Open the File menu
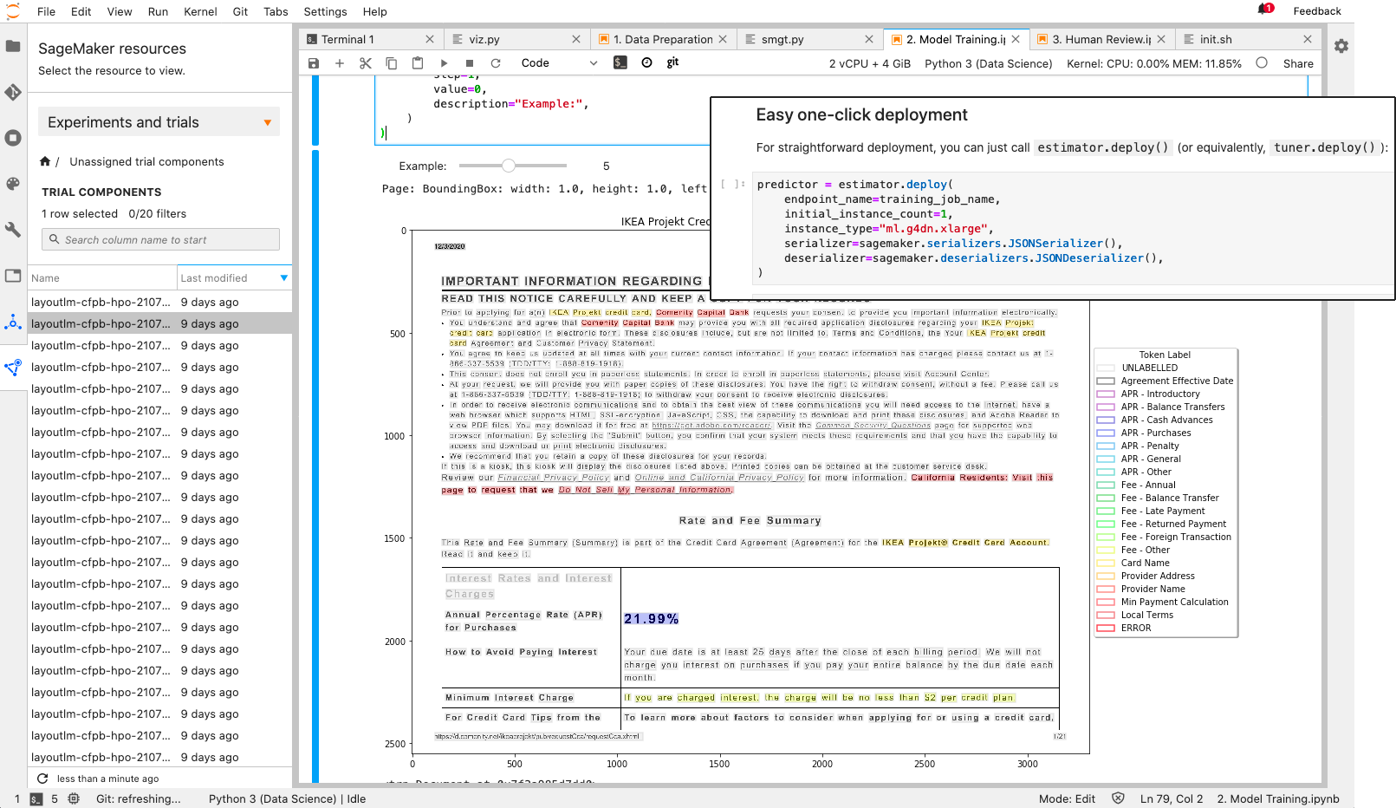Viewport: 1396px width, 808px height. 46,11
